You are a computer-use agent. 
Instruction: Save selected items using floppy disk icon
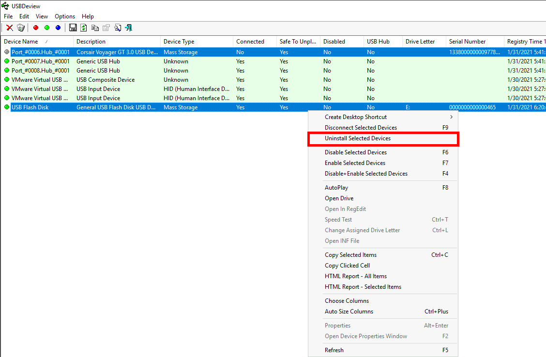(73, 28)
